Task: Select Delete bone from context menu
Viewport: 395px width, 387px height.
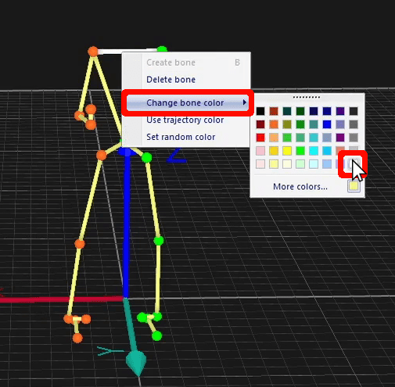Action: coord(171,80)
